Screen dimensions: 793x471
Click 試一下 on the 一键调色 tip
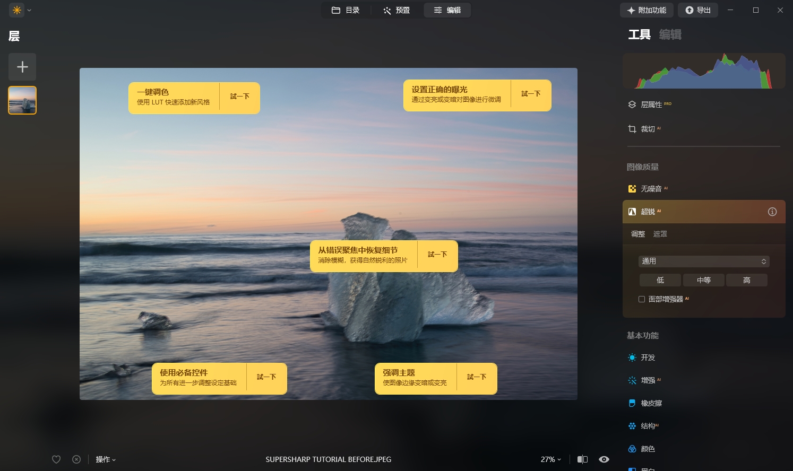(x=239, y=97)
